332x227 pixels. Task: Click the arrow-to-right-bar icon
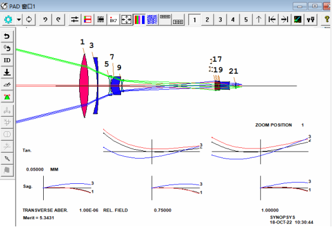coord(285,20)
